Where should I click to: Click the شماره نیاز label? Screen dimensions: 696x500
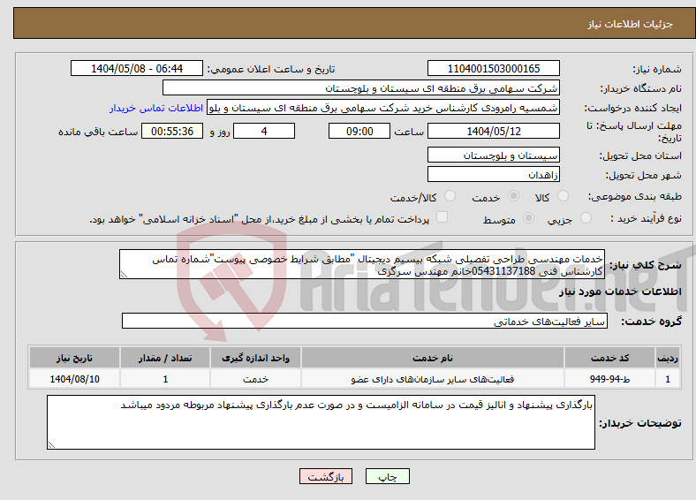(x=657, y=69)
